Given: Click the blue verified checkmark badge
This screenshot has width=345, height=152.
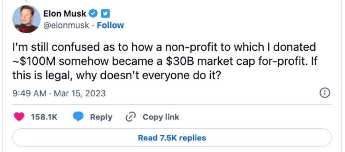Looking at the screenshot, I should (x=93, y=13).
